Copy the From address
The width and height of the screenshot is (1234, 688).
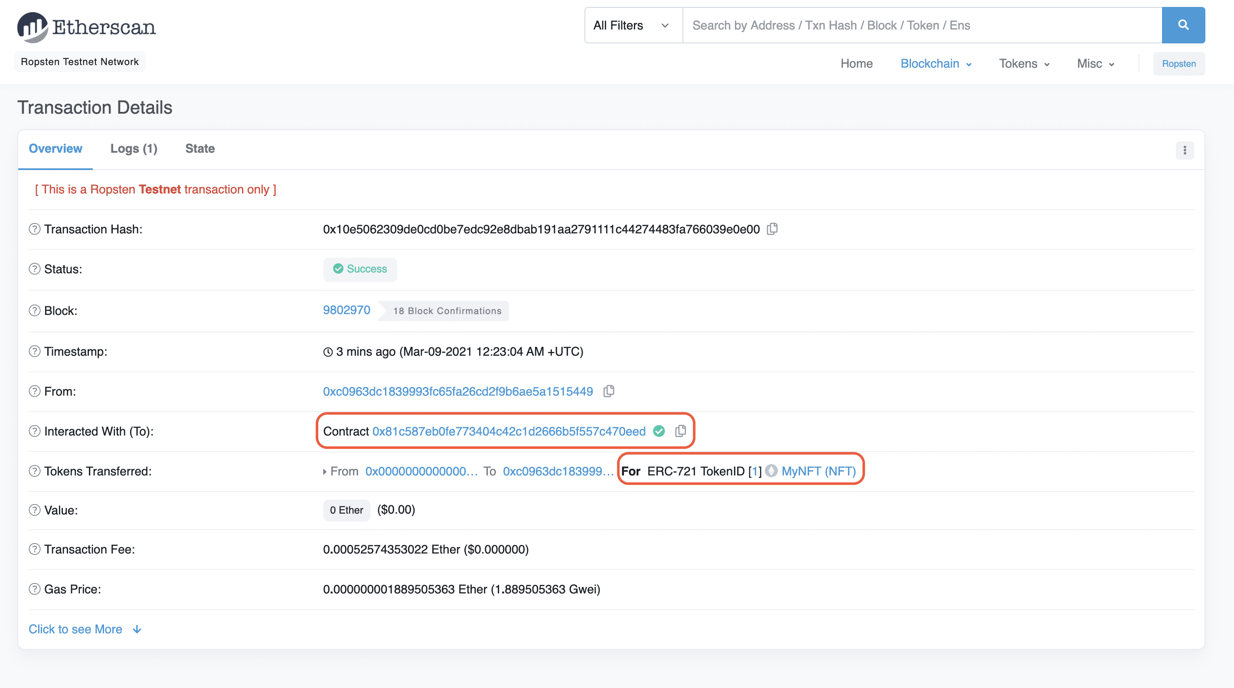[x=609, y=391]
